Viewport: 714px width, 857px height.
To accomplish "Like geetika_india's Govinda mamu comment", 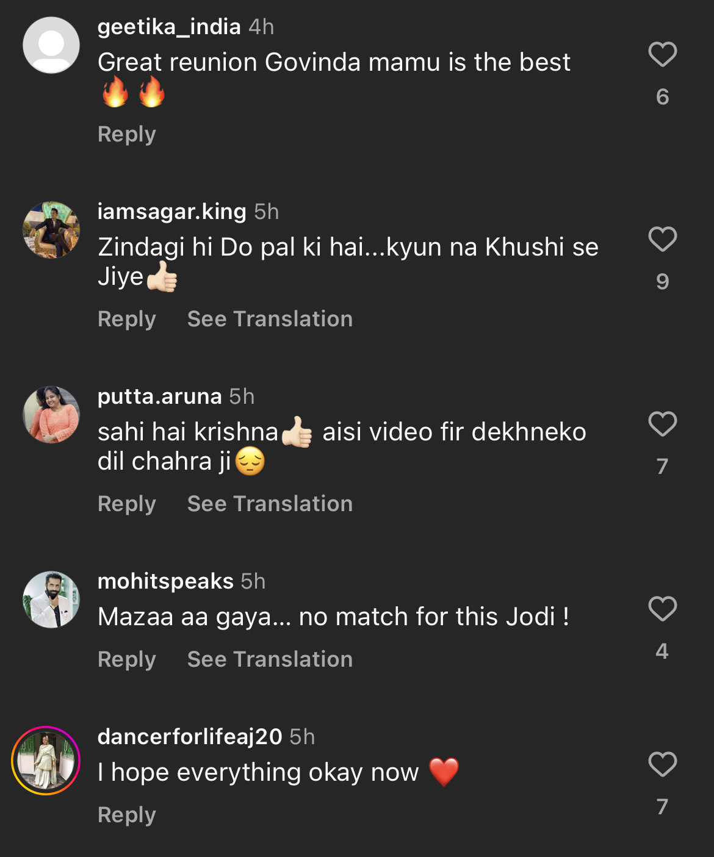I will pos(662,55).
